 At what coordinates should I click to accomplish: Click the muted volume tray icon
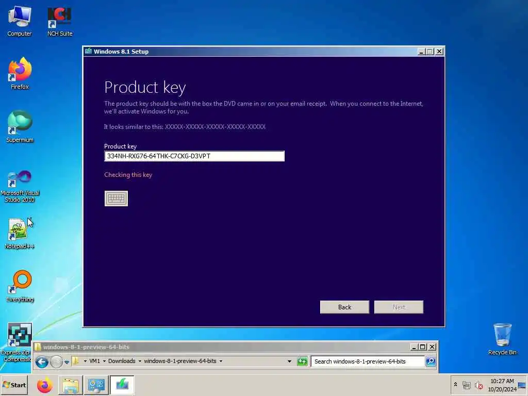(x=478, y=385)
